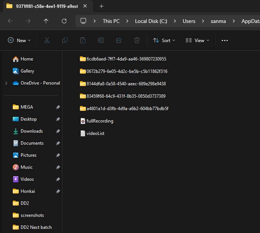Select the videoList text file
This screenshot has height=233, width=260.
(92, 133)
